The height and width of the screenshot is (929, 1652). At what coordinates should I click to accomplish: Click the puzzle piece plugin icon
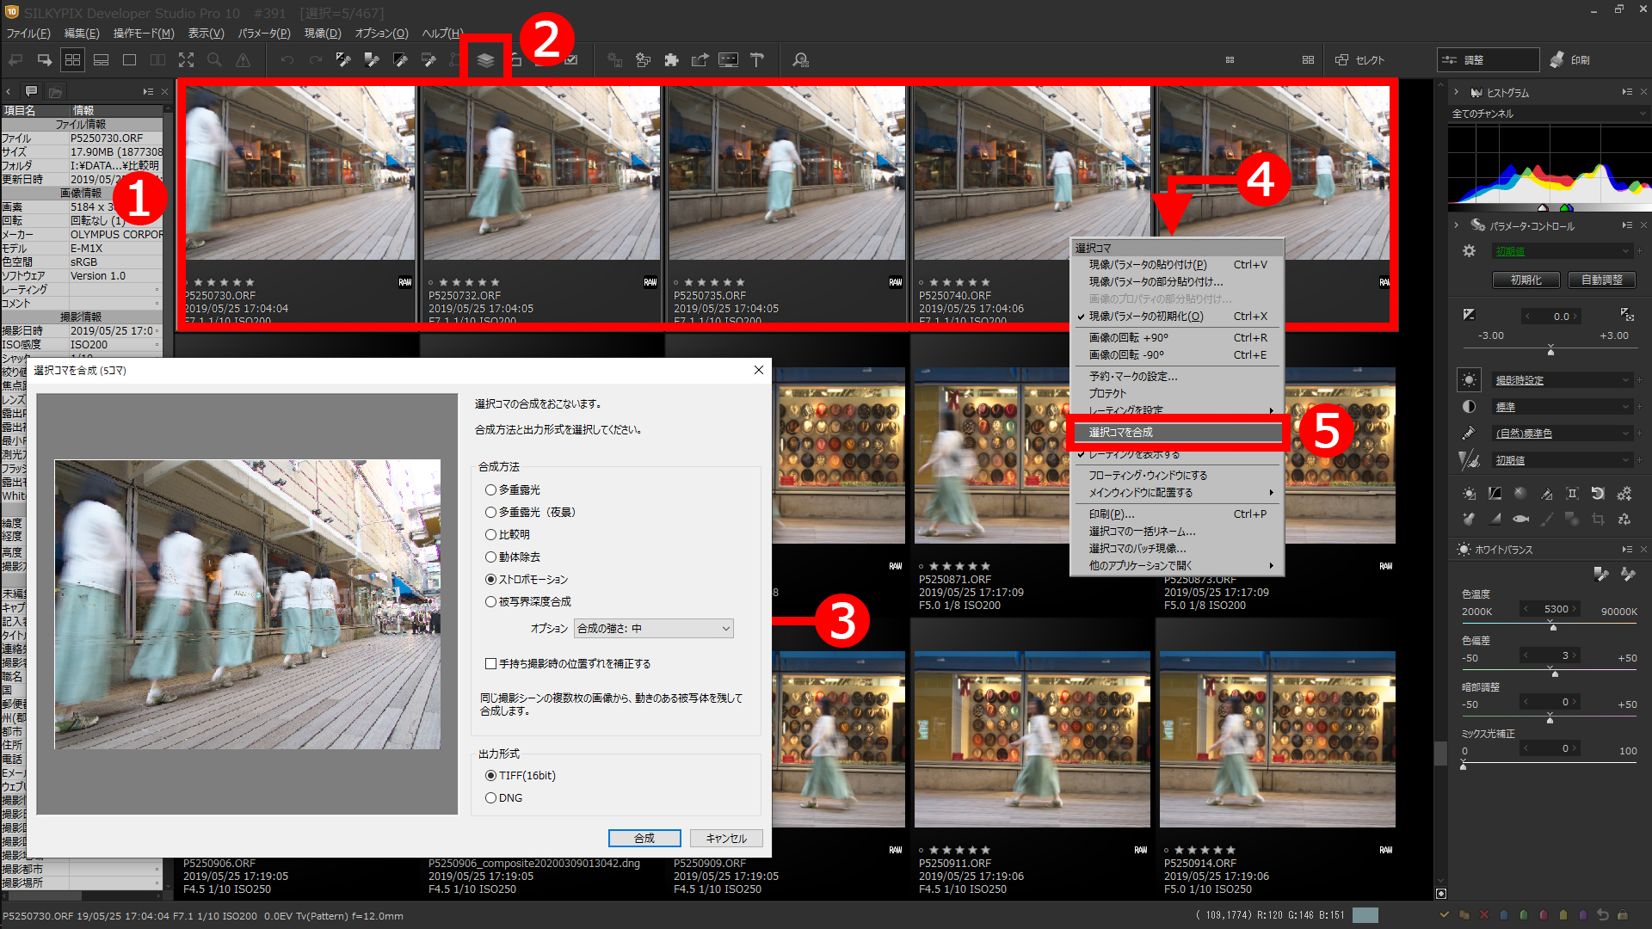pyautogui.click(x=671, y=60)
